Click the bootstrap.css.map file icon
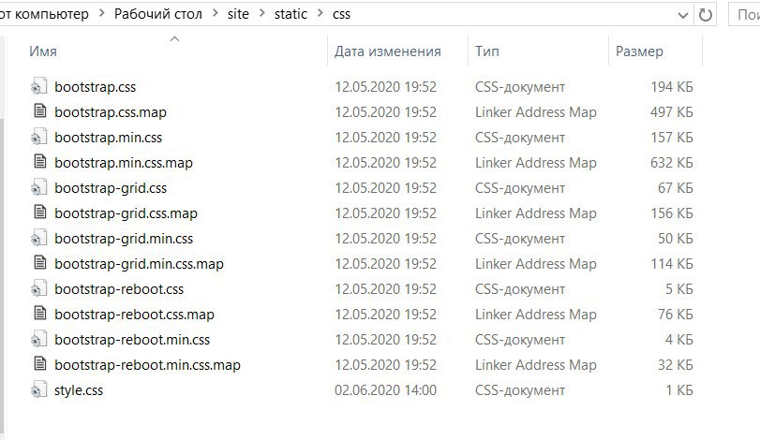 (x=39, y=111)
